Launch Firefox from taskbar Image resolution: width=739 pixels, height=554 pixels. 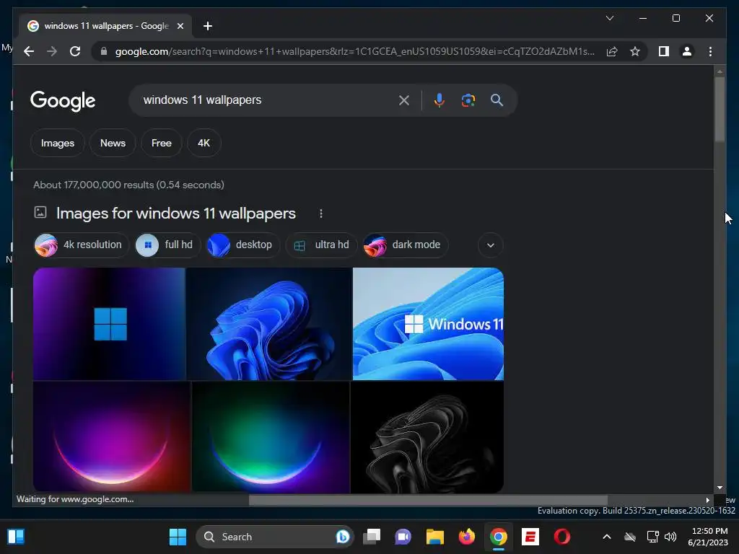[467, 537]
